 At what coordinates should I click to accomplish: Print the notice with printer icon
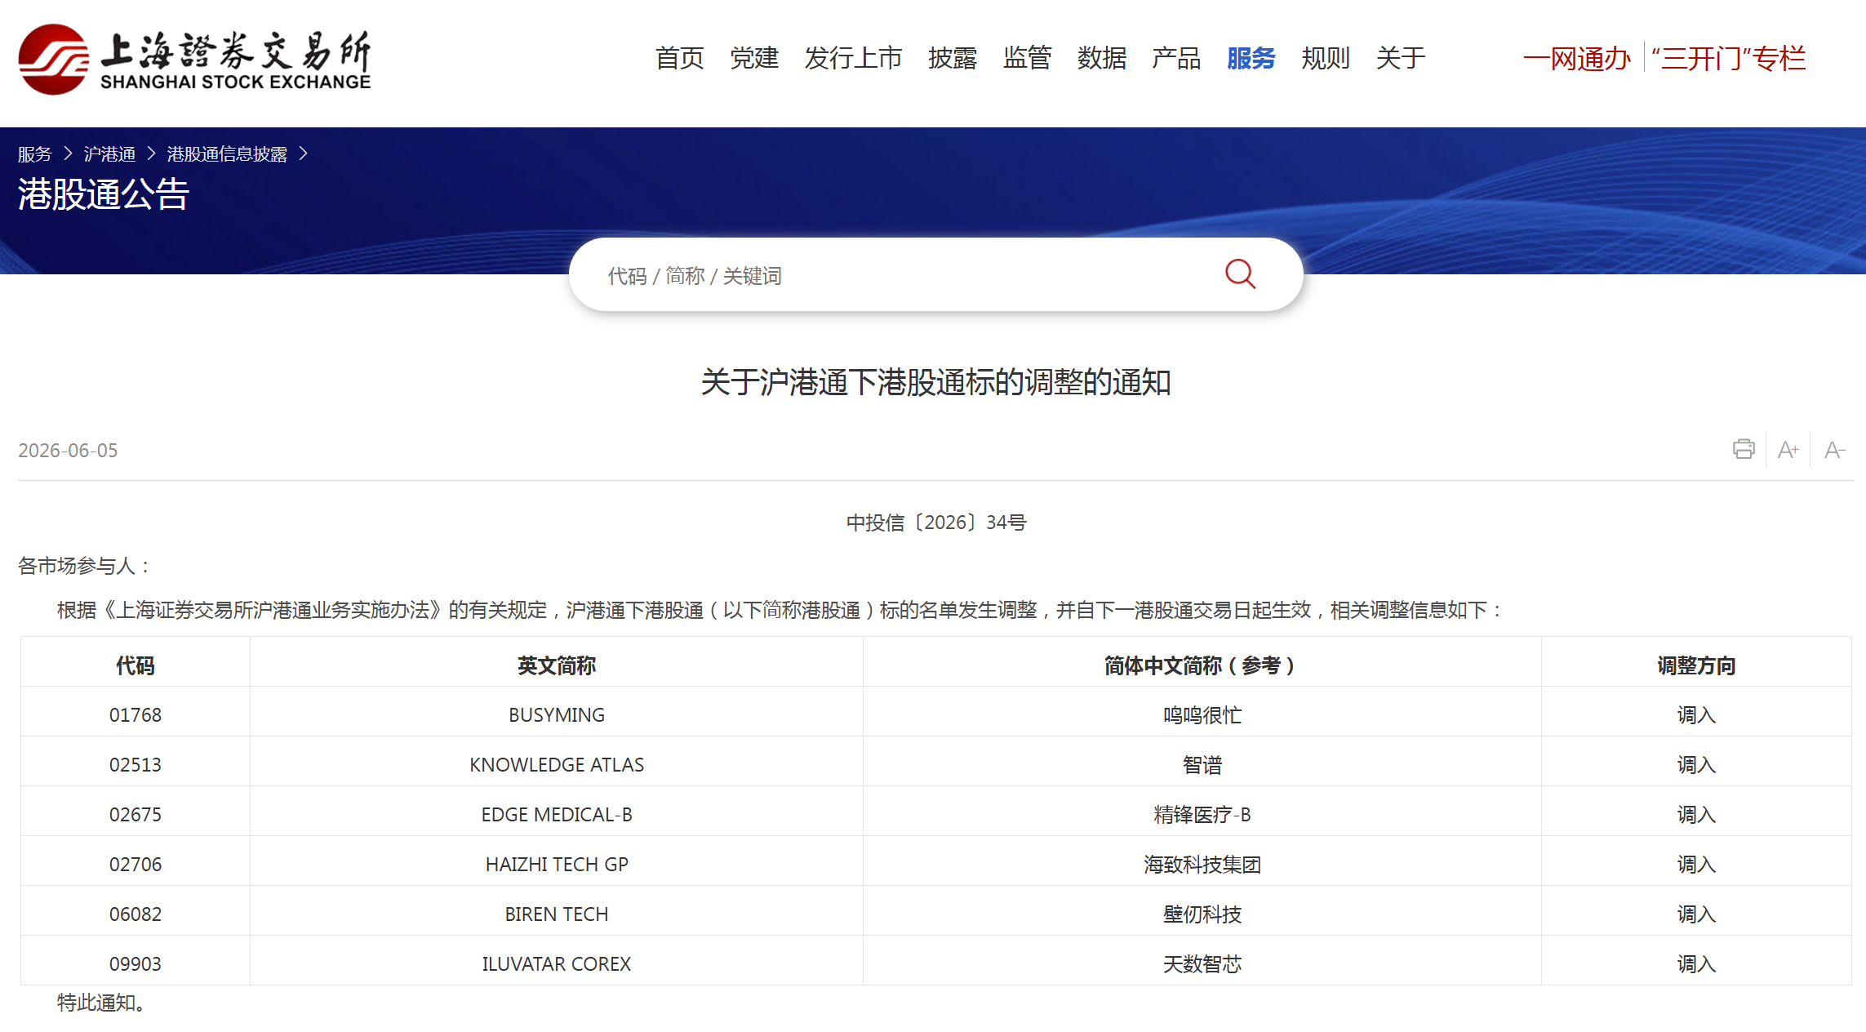[1744, 449]
